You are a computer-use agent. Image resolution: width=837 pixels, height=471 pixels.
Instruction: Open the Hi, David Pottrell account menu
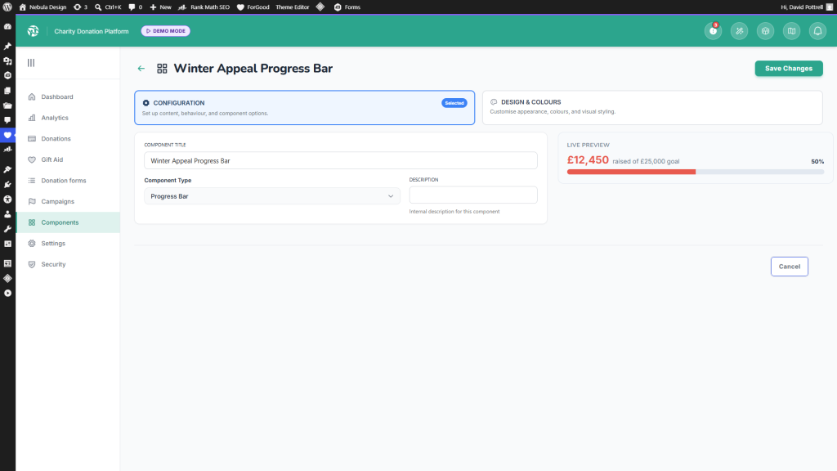pos(807,7)
